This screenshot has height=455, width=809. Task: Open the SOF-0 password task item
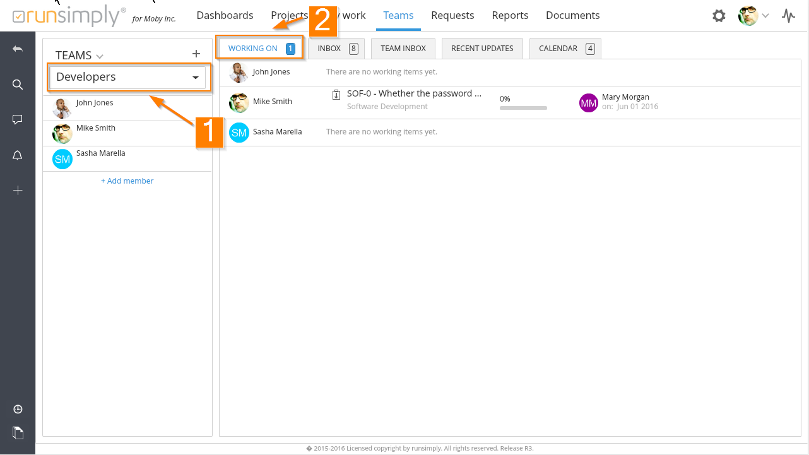414,94
